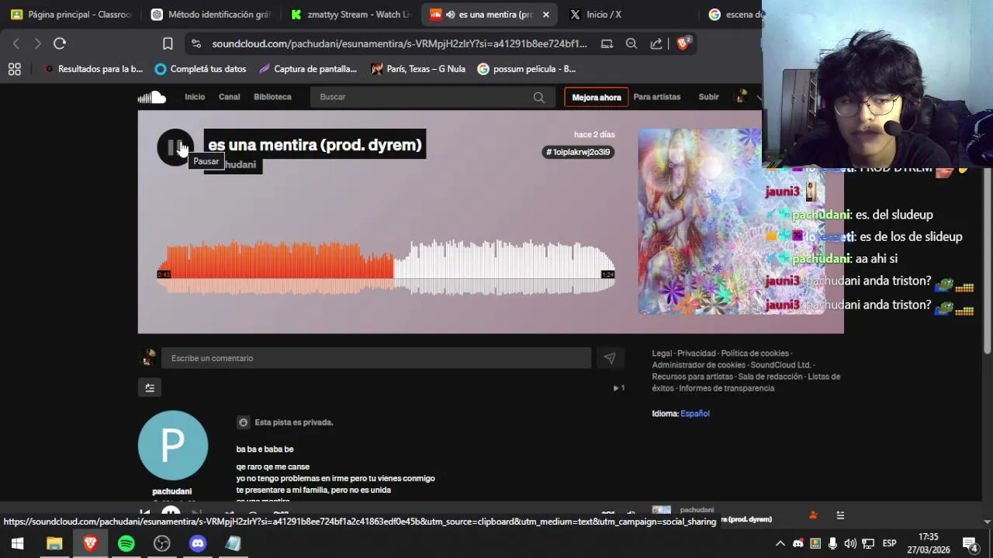
Task: Send the comment with the paper plane icon
Action: coord(610,358)
